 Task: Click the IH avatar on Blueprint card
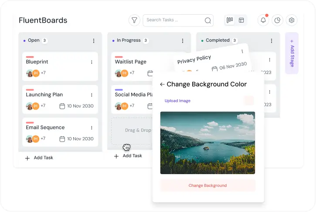point(36,73)
